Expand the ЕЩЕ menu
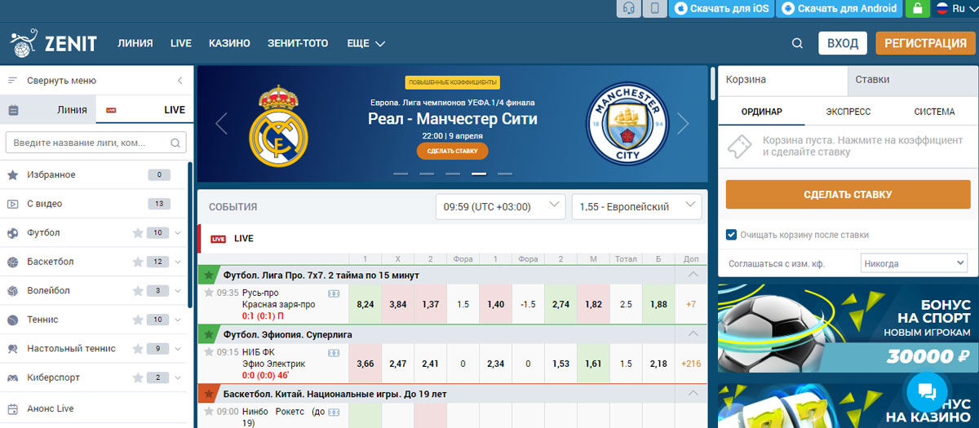Image resolution: width=979 pixels, height=428 pixels. click(365, 43)
